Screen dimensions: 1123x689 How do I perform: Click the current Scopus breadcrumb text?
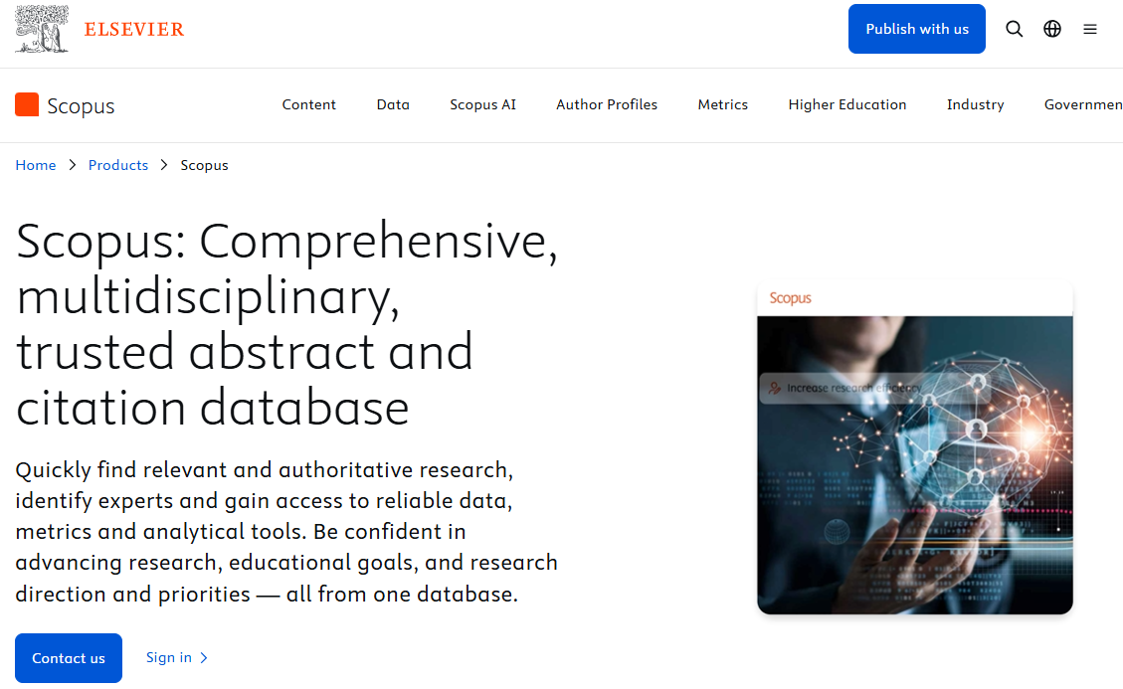click(204, 165)
